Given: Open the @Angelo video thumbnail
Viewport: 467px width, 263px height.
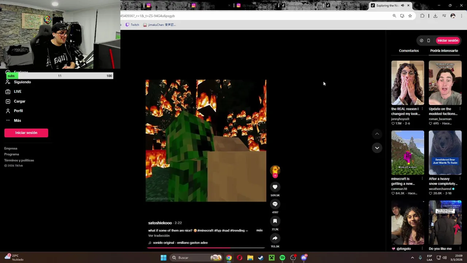Looking at the screenshot, I should coord(408,222).
